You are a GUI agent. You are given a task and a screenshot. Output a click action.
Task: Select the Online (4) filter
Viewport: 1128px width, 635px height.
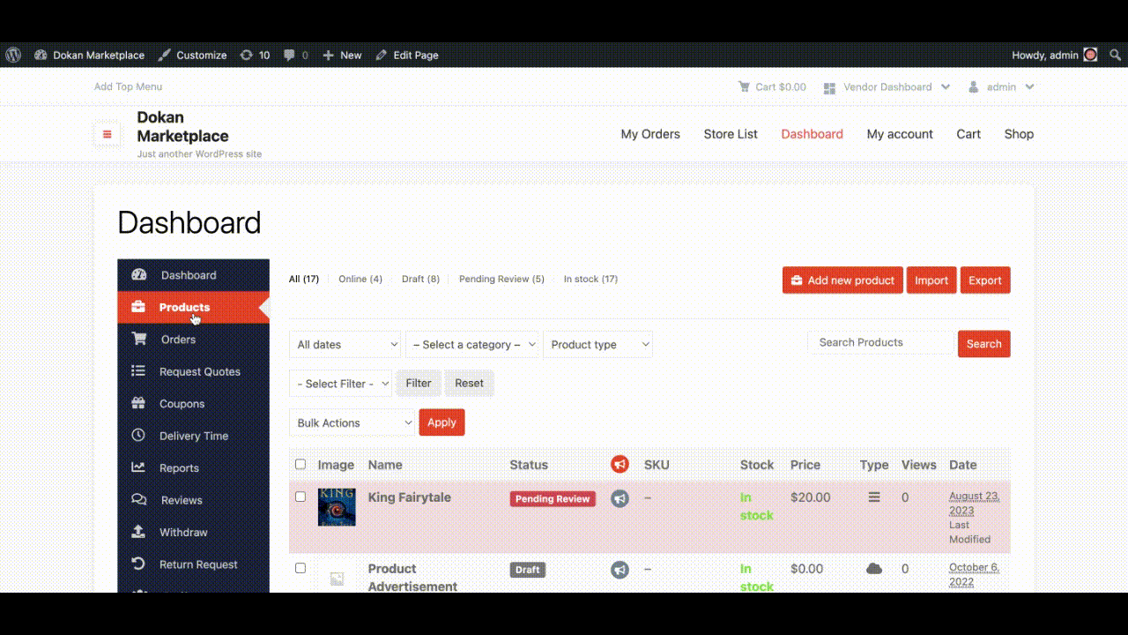(x=360, y=279)
